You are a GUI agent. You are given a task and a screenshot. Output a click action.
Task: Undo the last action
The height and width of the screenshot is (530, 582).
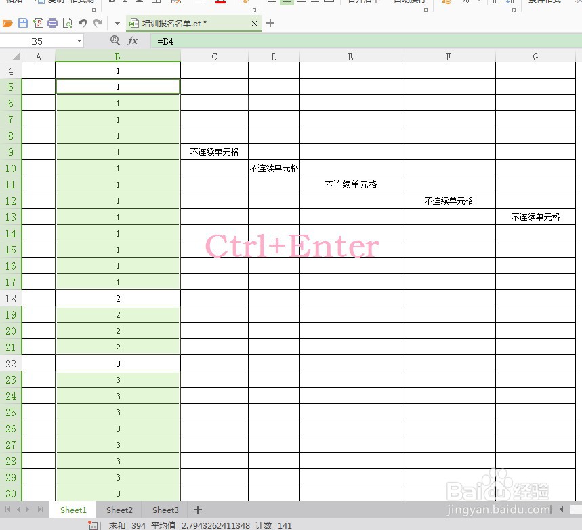pos(83,24)
